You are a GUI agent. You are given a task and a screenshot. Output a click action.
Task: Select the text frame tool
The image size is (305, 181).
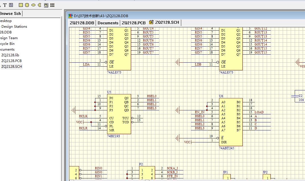tap(11, 5)
